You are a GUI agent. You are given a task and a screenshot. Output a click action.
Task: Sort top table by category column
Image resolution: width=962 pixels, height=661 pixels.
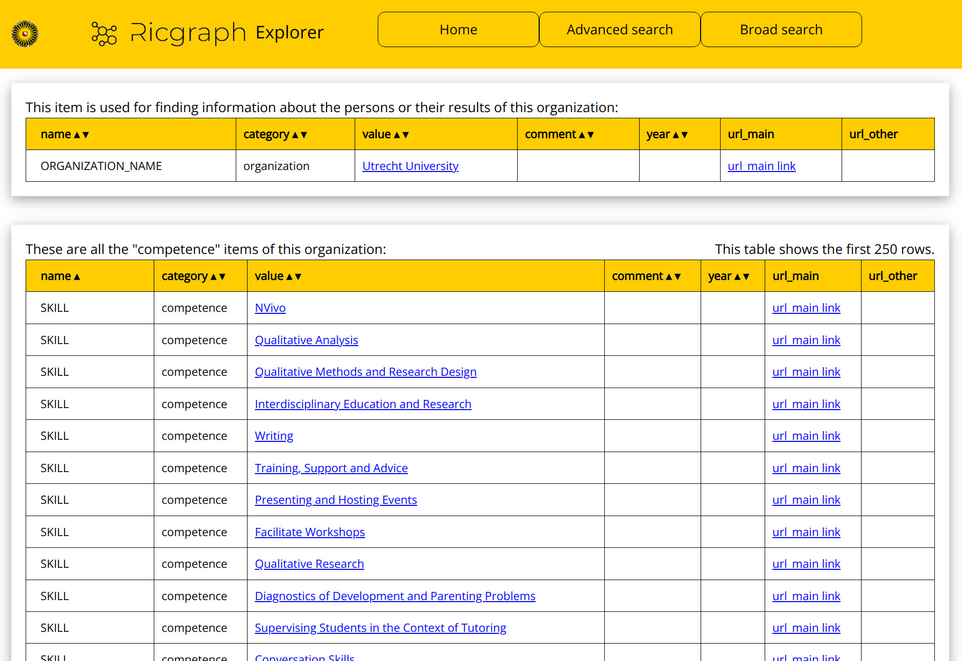(275, 134)
